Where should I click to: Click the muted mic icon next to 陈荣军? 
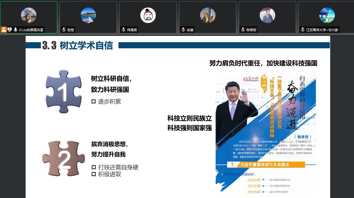click(x=243, y=30)
